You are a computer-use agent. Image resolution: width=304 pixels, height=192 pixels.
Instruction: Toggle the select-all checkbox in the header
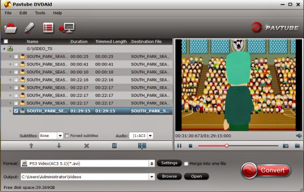[x=6, y=42]
